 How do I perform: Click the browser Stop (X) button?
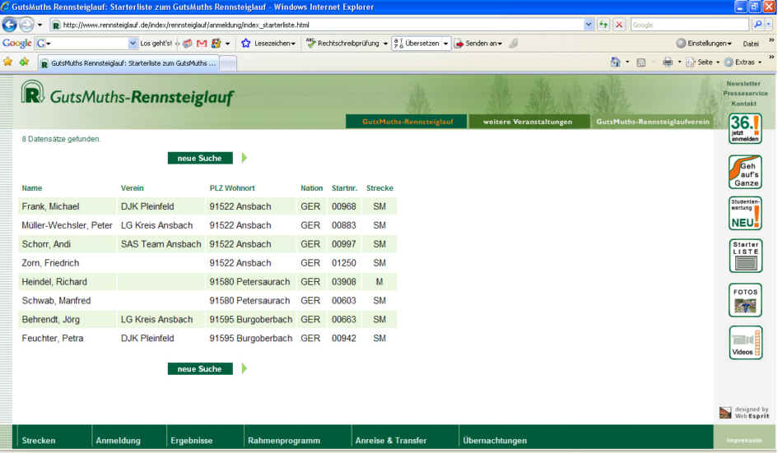pyautogui.click(x=618, y=25)
